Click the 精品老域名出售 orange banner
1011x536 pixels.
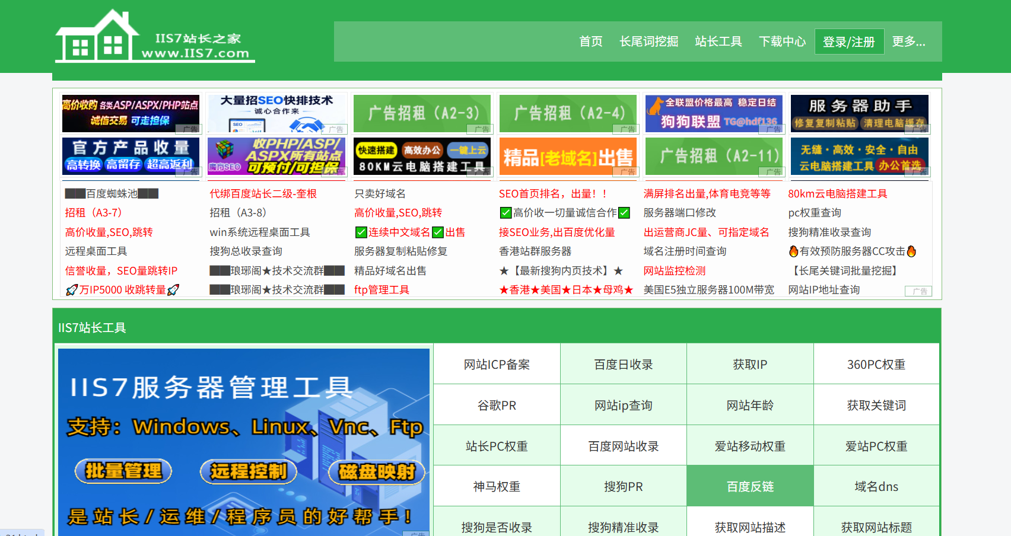[568, 156]
